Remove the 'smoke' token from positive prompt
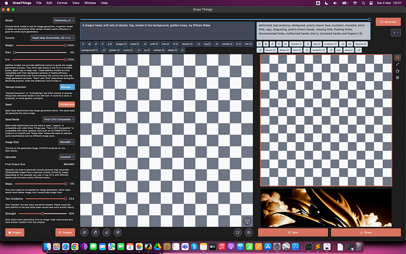 coord(231,44)
